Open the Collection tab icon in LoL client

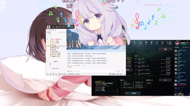[x=151, y=43]
